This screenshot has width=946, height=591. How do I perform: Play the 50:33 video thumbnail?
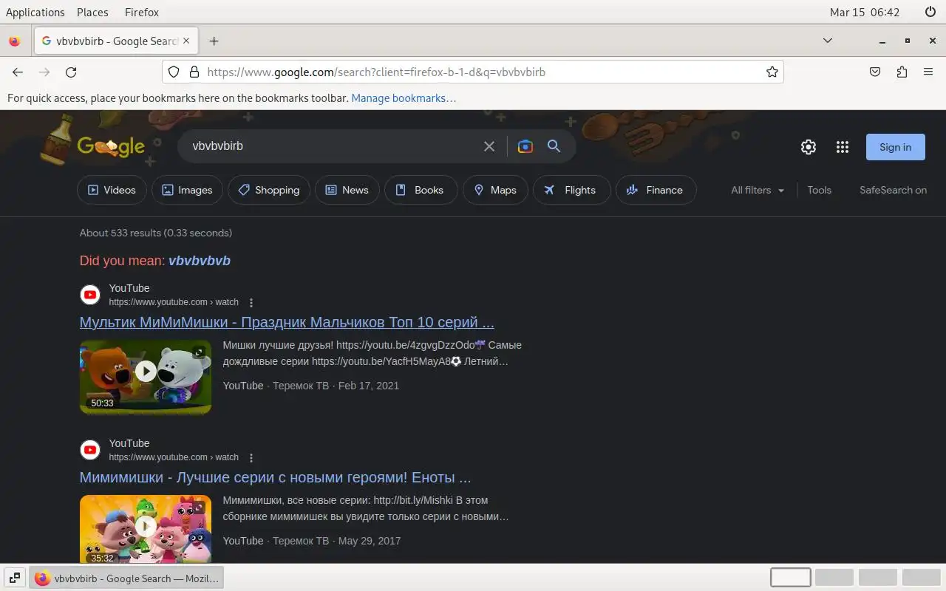(146, 377)
